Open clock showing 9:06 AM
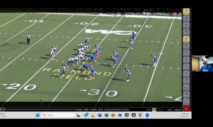 click(184, 115)
